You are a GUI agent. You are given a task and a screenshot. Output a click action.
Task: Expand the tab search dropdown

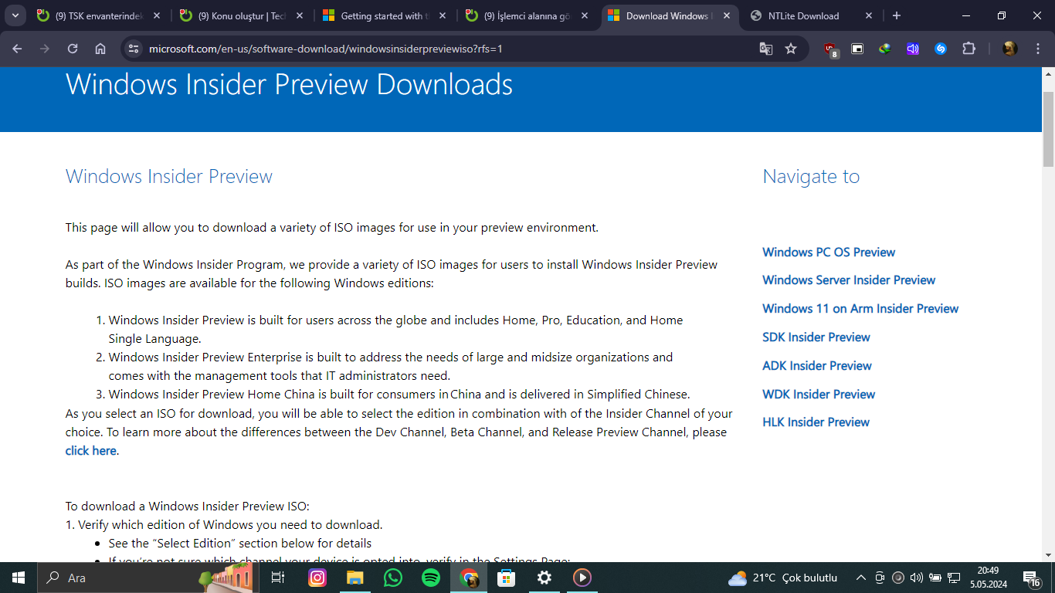[x=15, y=15]
